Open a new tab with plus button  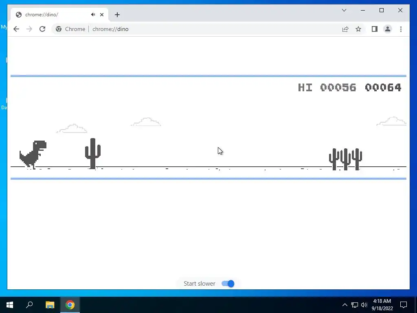click(x=117, y=15)
